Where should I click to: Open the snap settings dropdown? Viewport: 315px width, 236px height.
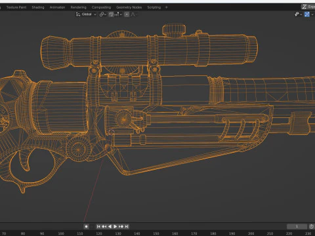(118, 14)
